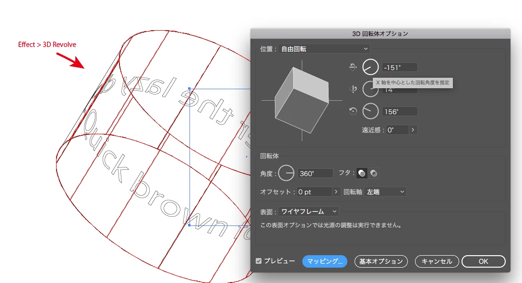Open the 回転軸 左端 dropdown
This screenshot has width=522, height=283.
385,192
